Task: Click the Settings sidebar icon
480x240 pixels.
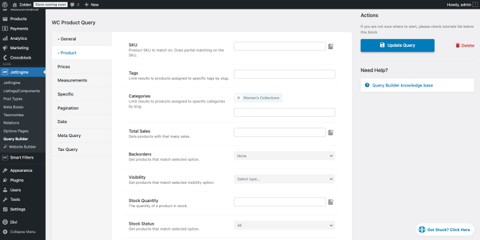Action: coord(5,210)
